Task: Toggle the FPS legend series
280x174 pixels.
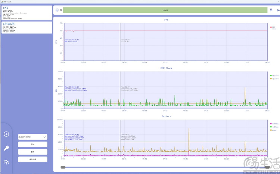Action: coord(273,27)
